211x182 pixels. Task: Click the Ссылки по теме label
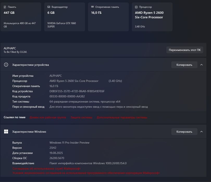pos(15,117)
